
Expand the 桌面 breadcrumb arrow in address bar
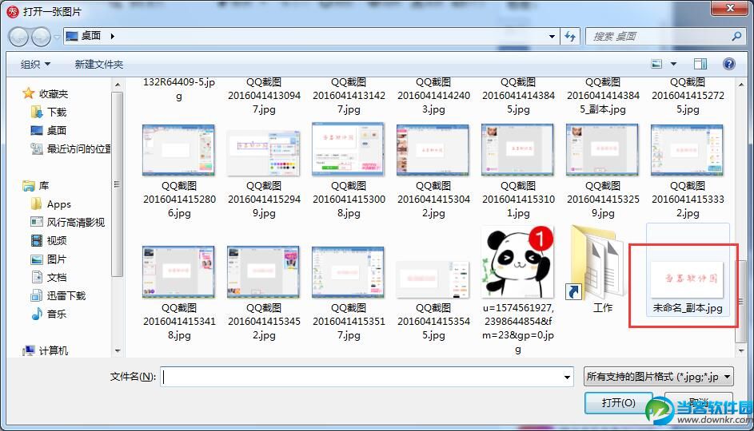point(112,36)
